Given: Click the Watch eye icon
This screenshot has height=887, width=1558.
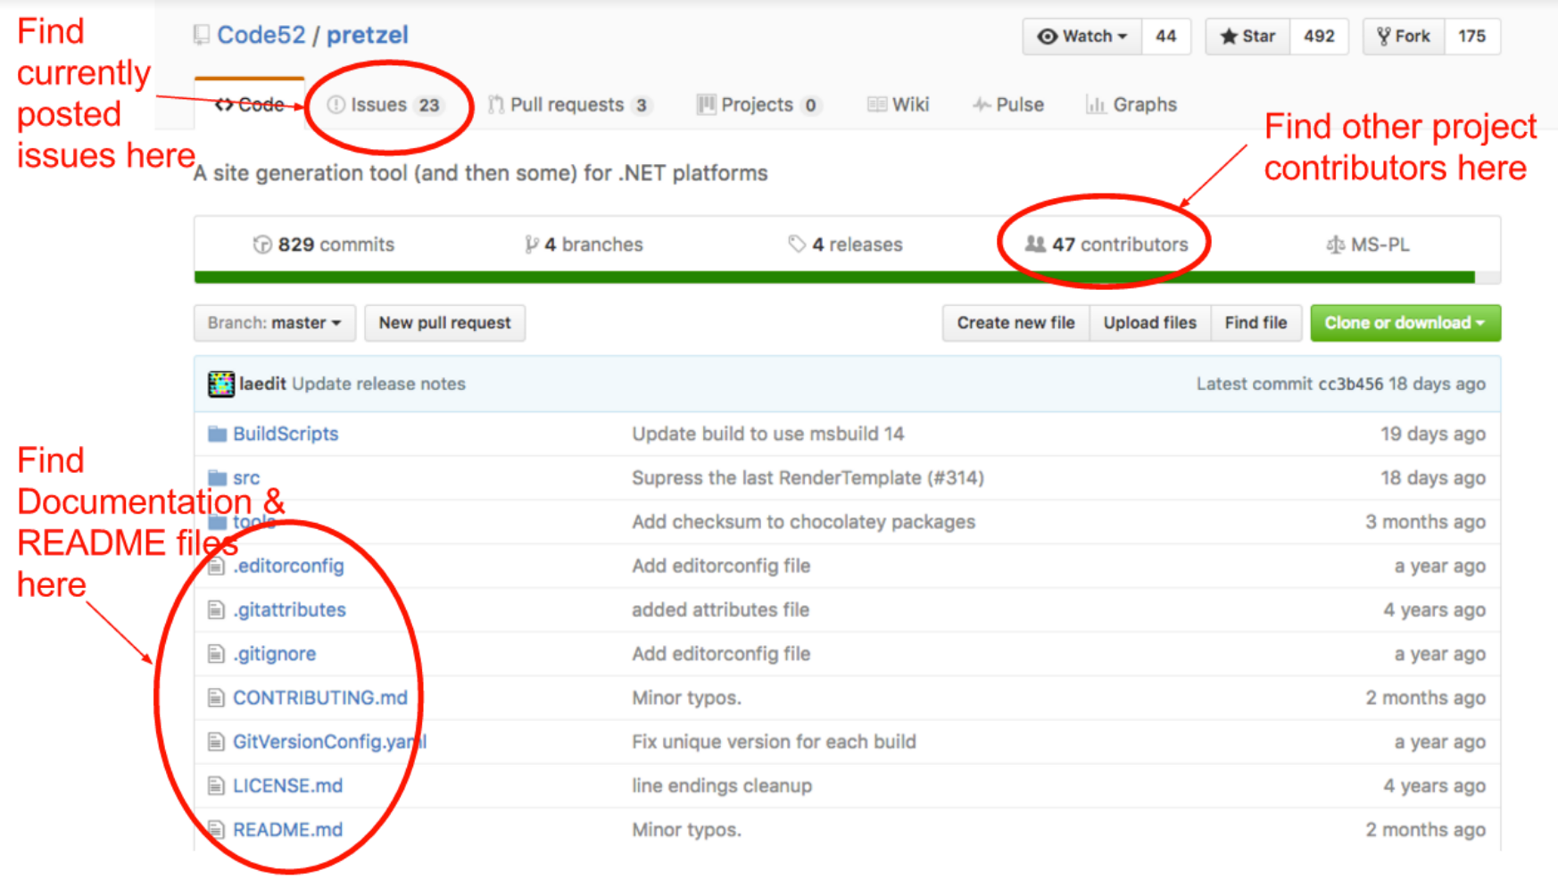Looking at the screenshot, I should 1047,37.
